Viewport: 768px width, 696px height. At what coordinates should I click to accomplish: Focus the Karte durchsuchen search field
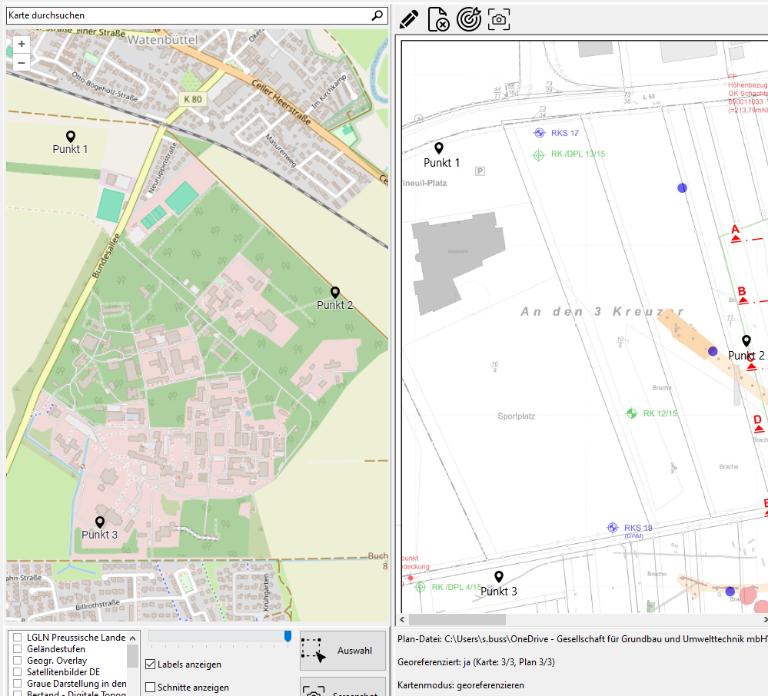click(185, 15)
